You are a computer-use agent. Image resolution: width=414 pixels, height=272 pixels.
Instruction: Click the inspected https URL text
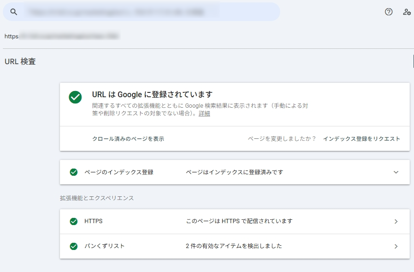pyautogui.click(x=62, y=36)
